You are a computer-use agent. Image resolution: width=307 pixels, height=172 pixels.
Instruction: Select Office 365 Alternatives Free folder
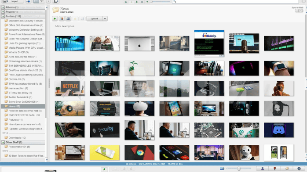(x=23, y=25)
